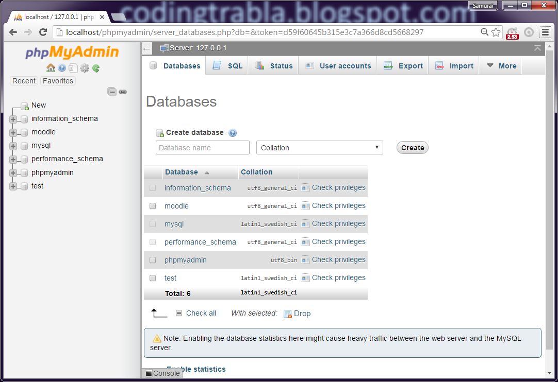Switch to the Status tab
This screenshot has width=558, height=382.
point(273,66)
